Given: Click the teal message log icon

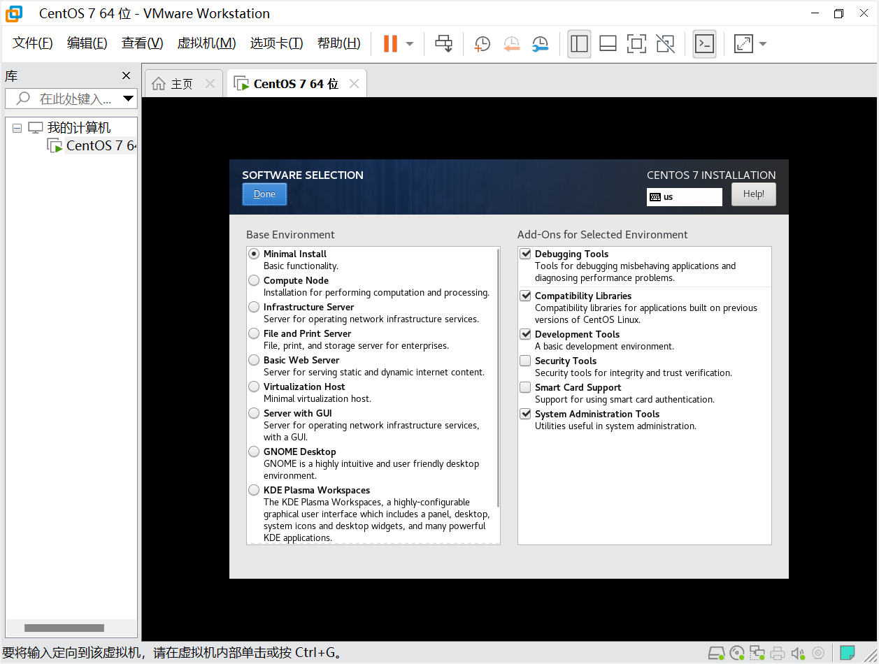Looking at the screenshot, I should tap(847, 653).
